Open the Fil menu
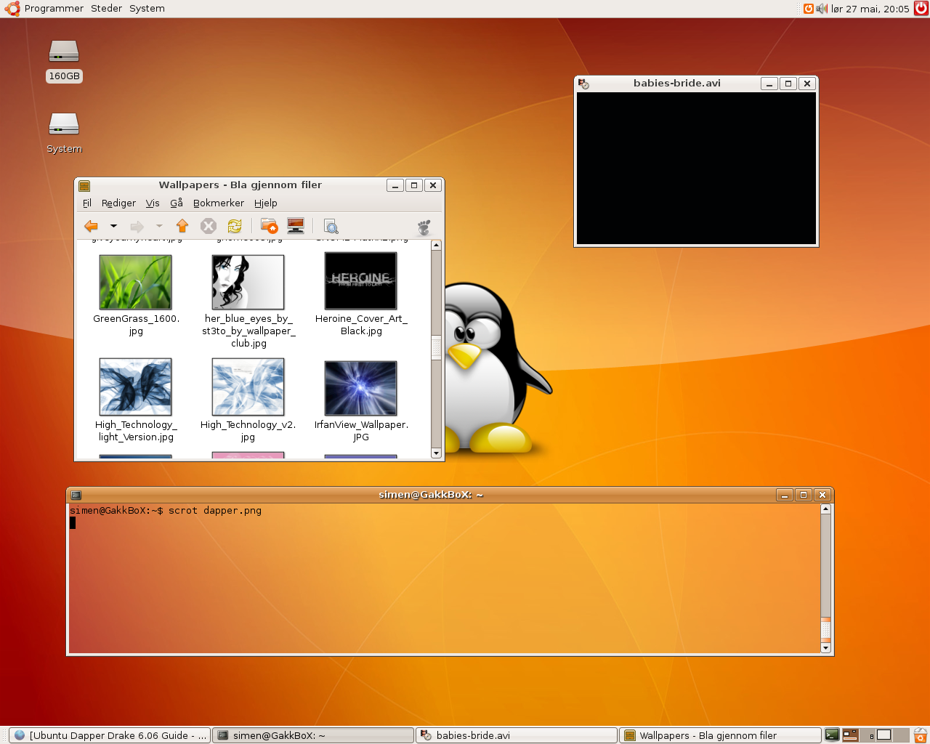 [87, 203]
